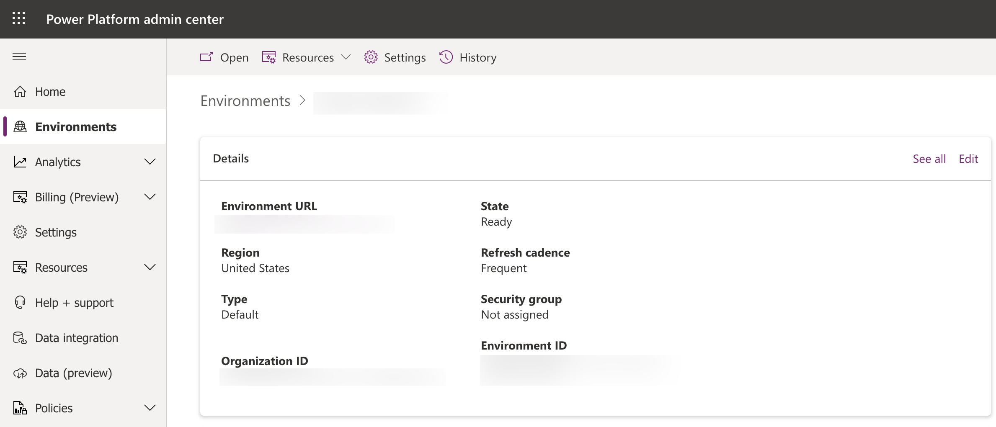Open the app launcher waffle grid

[x=19, y=19]
